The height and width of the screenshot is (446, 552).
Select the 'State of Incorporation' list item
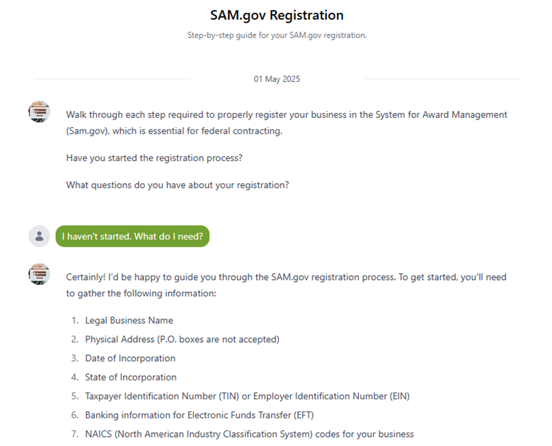(131, 377)
